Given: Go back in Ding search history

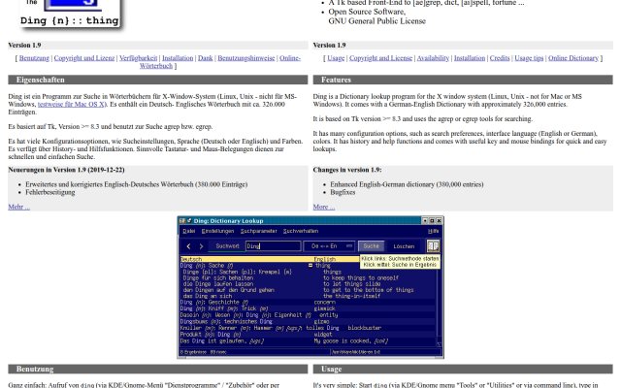Looking at the screenshot, I should (188, 246).
